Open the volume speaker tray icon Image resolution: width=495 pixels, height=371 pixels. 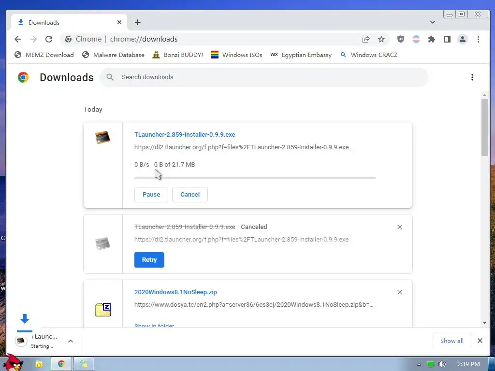[442, 364]
